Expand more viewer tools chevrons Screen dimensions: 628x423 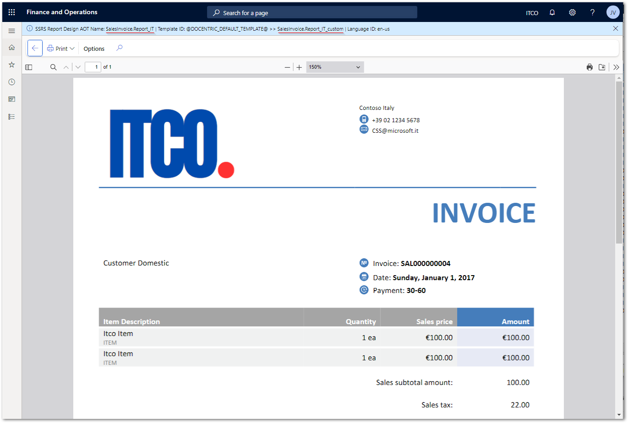[x=616, y=67]
